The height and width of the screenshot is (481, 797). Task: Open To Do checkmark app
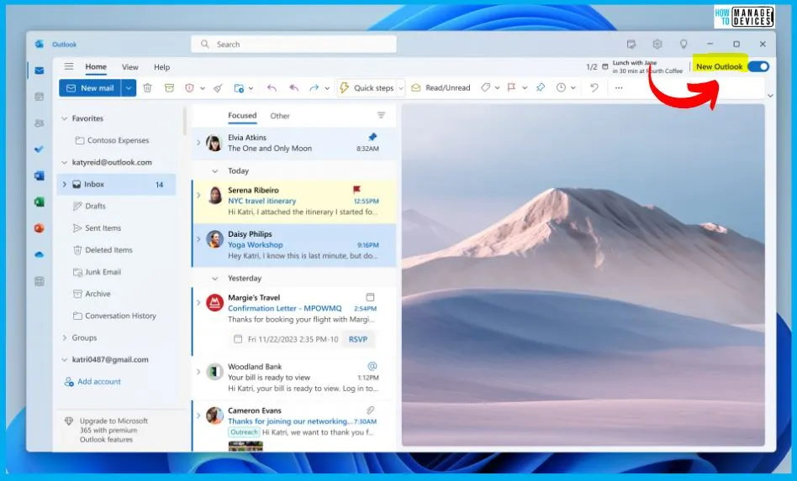tap(40, 149)
